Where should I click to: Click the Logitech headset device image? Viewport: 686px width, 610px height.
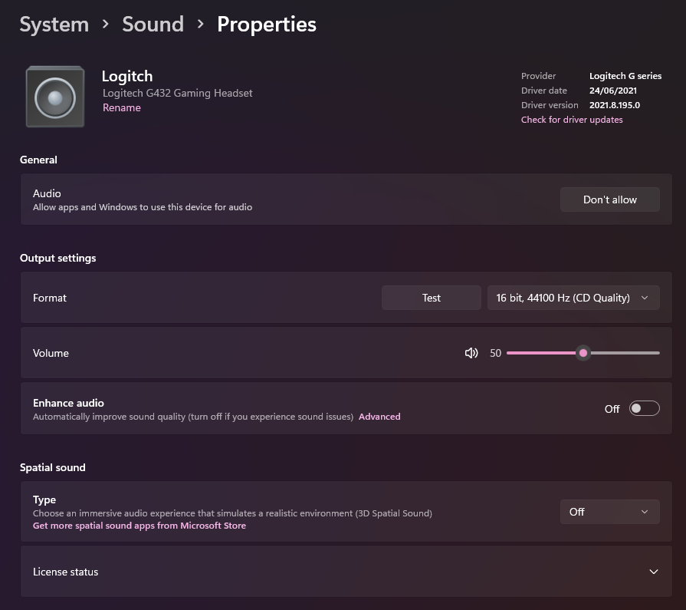(x=54, y=96)
